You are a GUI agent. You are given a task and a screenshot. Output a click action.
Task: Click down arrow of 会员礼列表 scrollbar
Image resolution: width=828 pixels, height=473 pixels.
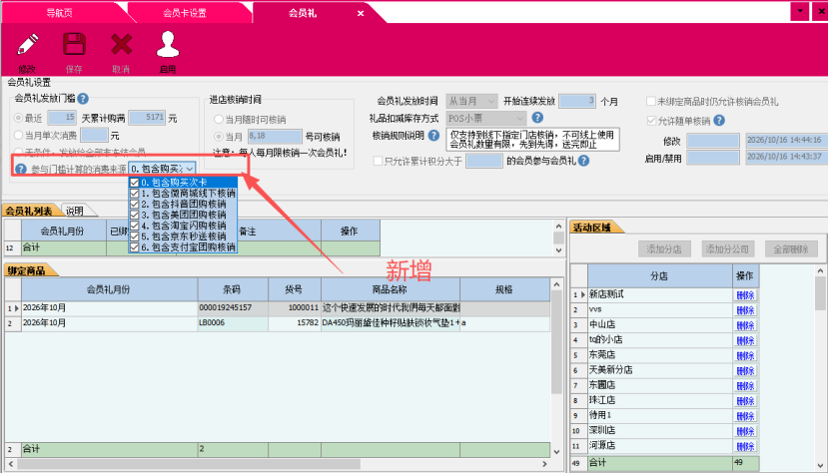pyautogui.click(x=558, y=250)
